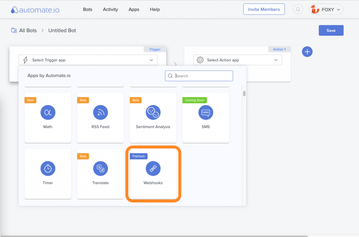Click the Beta badge on Math
This screenshot has width=359, height=237.
point(30,100)
